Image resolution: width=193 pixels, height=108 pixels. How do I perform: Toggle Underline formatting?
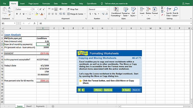coord(24,14)
